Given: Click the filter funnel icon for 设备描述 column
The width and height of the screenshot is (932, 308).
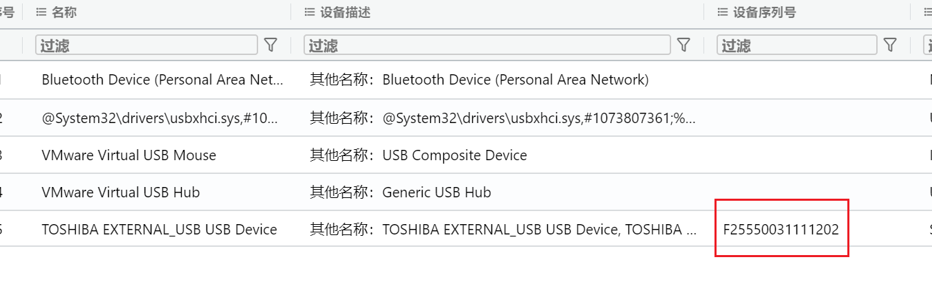Looking at the screenshot, I should (684, 45).
